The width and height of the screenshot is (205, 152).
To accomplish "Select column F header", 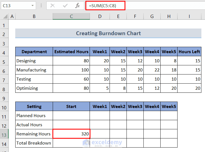I will click(135, 16).
